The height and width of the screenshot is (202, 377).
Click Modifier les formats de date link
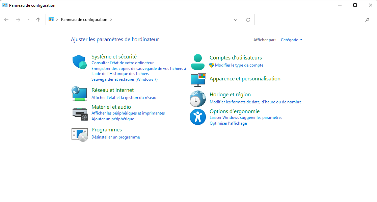point(255,102)
